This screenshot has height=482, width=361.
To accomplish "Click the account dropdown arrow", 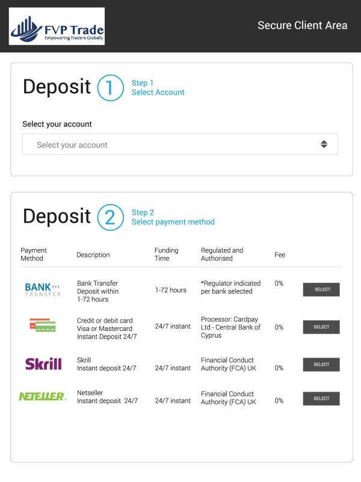I will pyautogui.click(x=324, y=144).
